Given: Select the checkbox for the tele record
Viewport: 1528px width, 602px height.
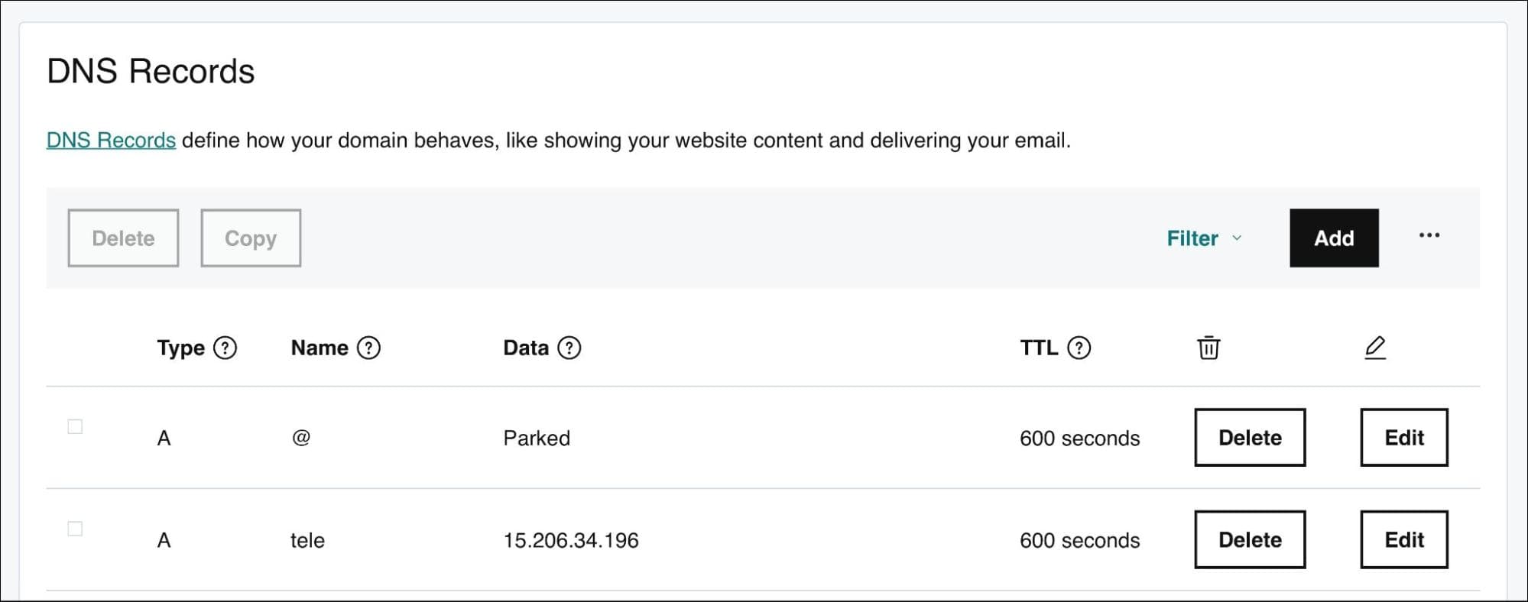Looking at the screenshot, I should (x=75, y=529).
